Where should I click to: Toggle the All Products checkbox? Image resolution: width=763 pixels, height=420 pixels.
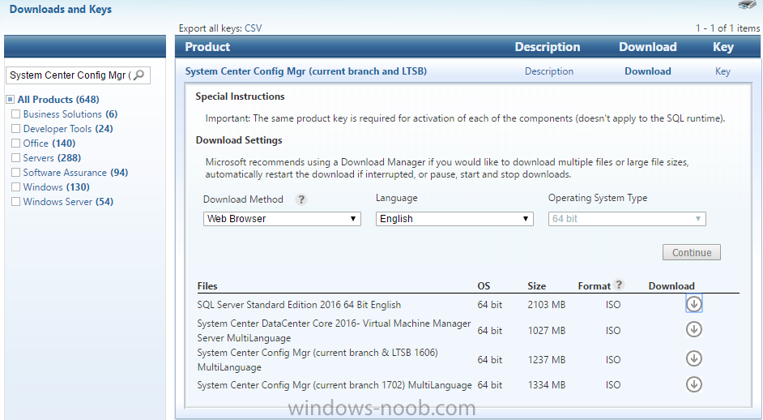[x=10, y=100]
